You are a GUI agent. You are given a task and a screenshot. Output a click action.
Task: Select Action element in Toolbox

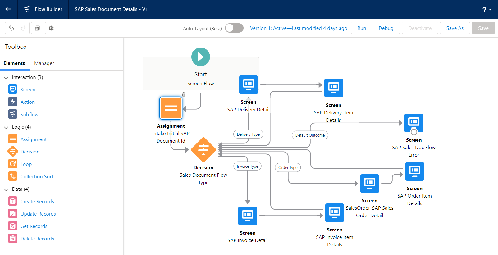(21, 102)
